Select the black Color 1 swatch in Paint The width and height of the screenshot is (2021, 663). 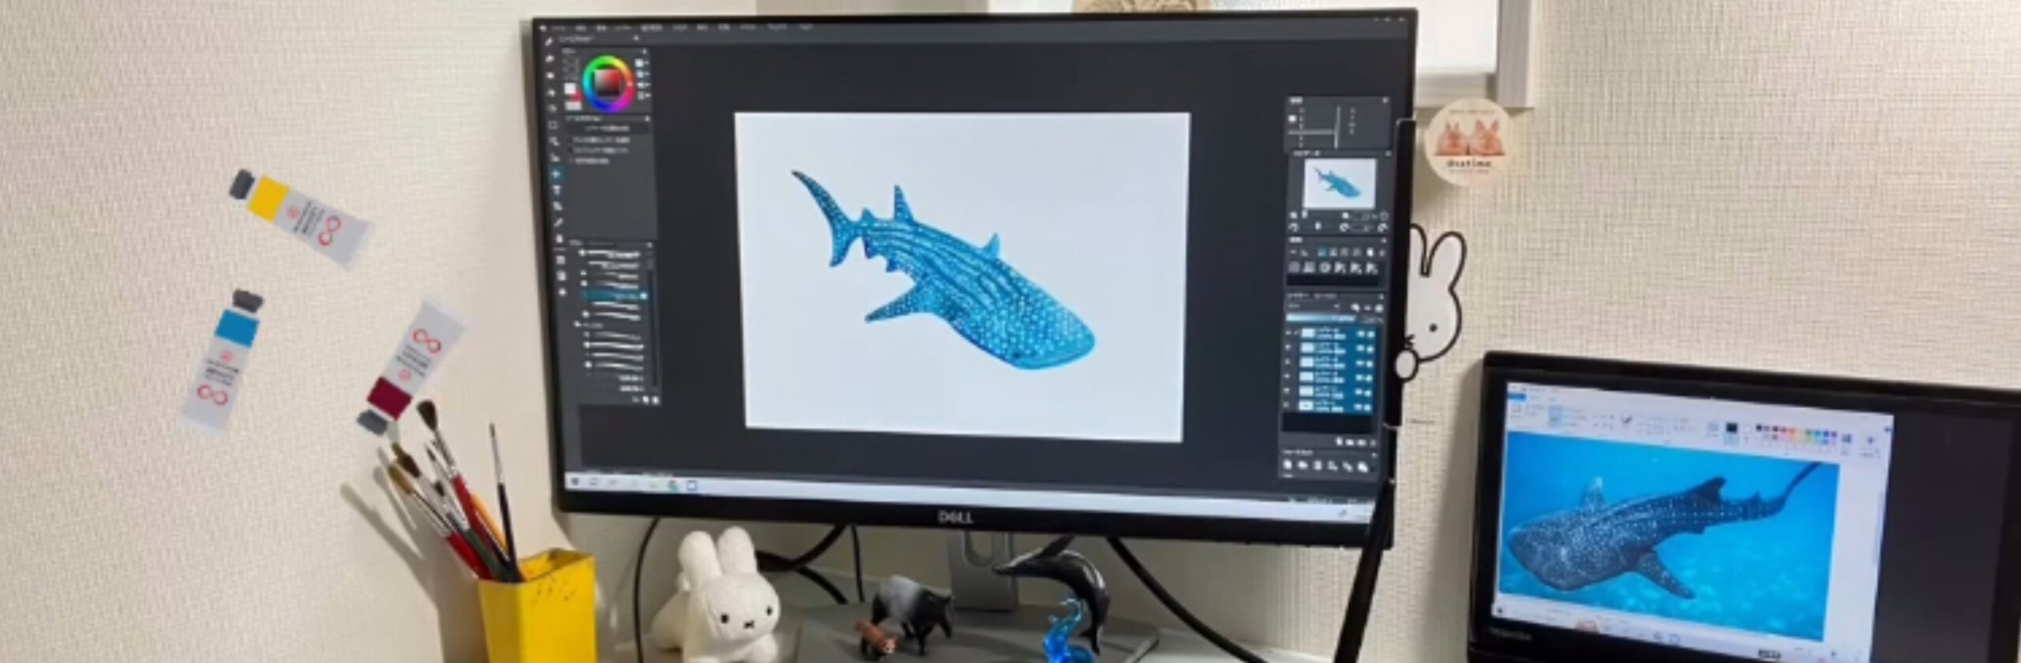pyautogui.click(x=1732, y=428)
